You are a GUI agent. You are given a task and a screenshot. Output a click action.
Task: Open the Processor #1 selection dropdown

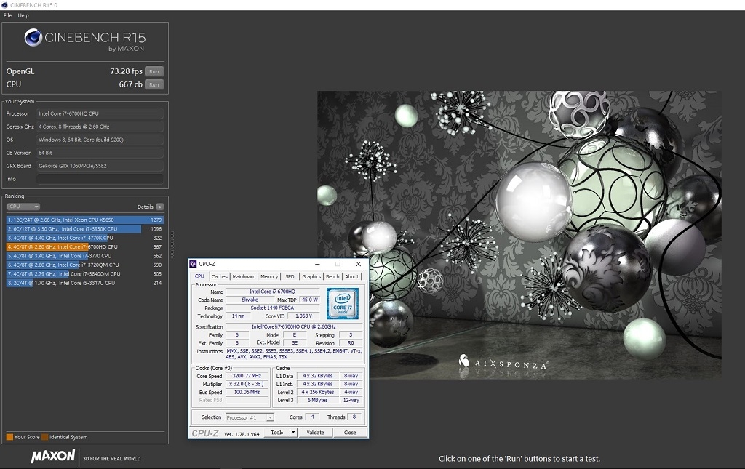[x=250, y=417]
